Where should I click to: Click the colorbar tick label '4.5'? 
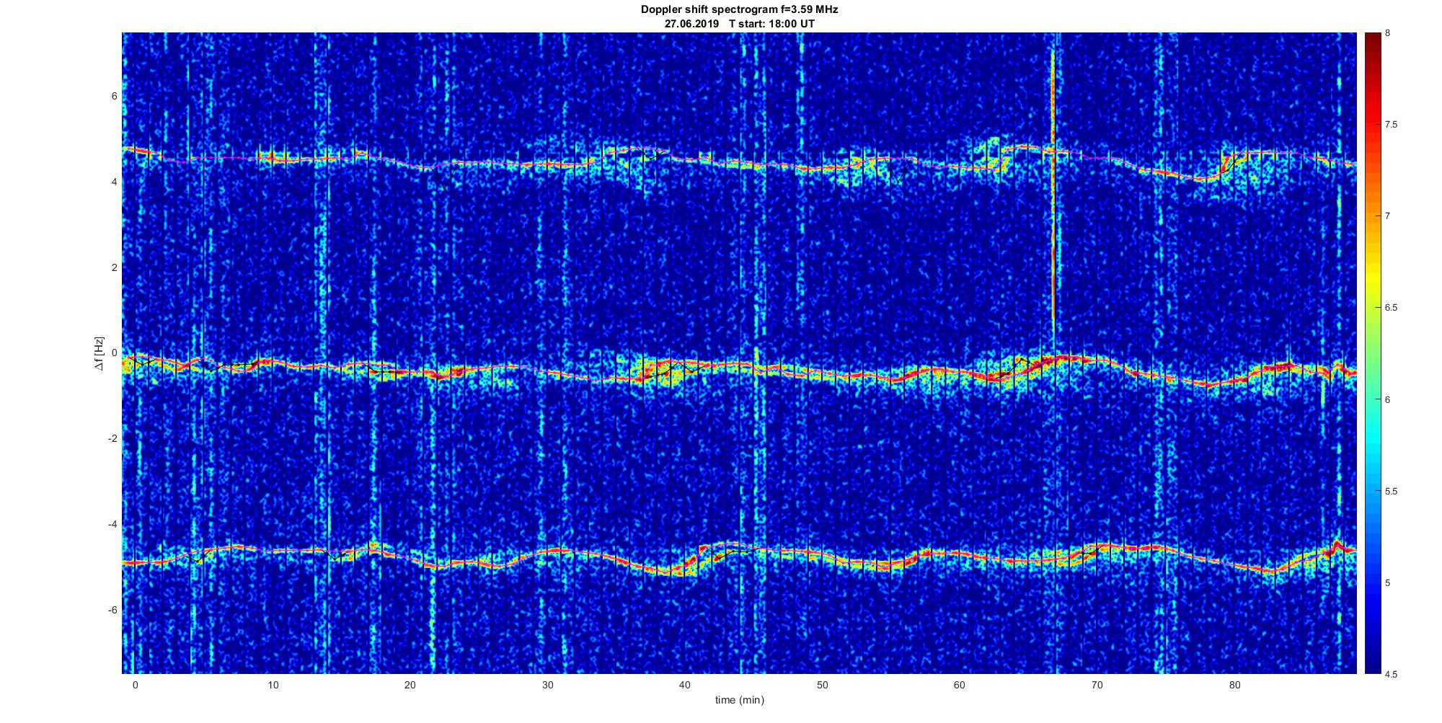point(1392,675)
